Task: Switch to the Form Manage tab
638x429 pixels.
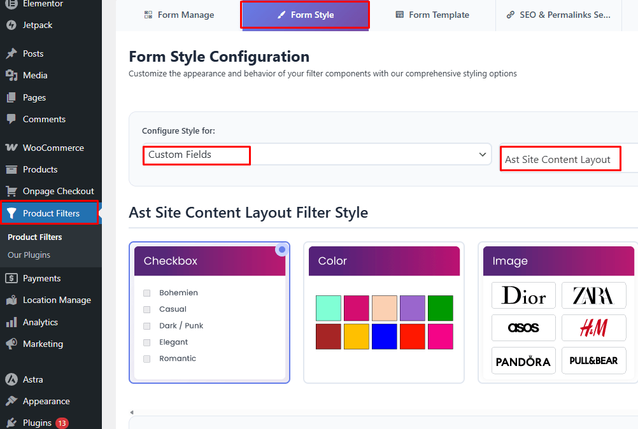Action: click(179, 14)
